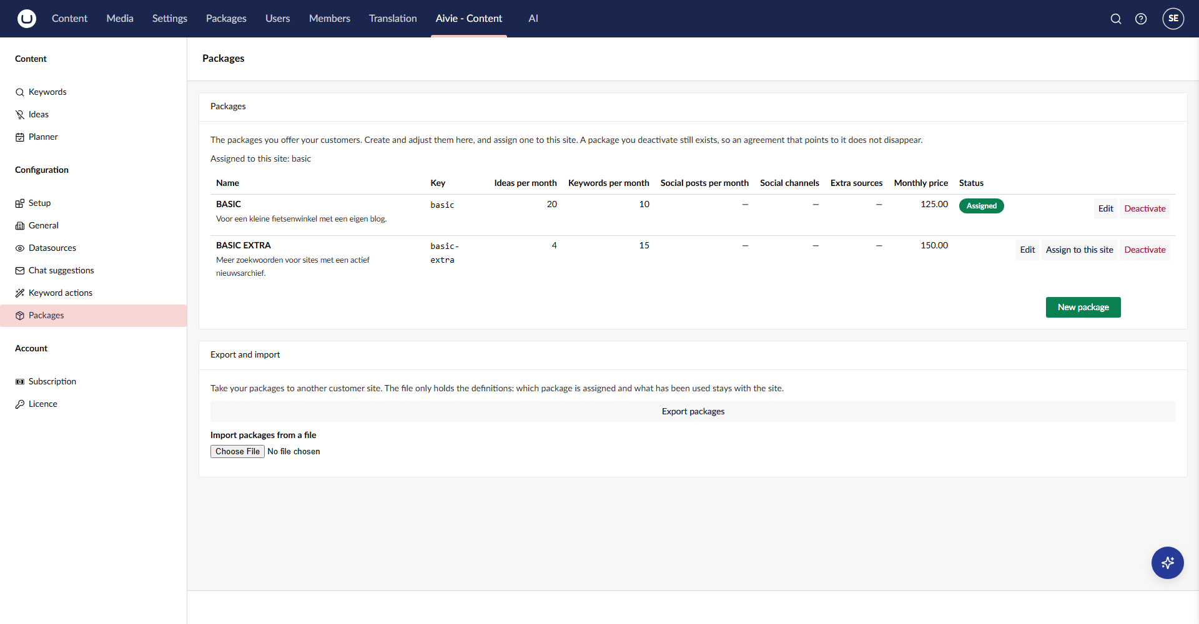Deactivate the BASIC package

[x=1145, y=208]
